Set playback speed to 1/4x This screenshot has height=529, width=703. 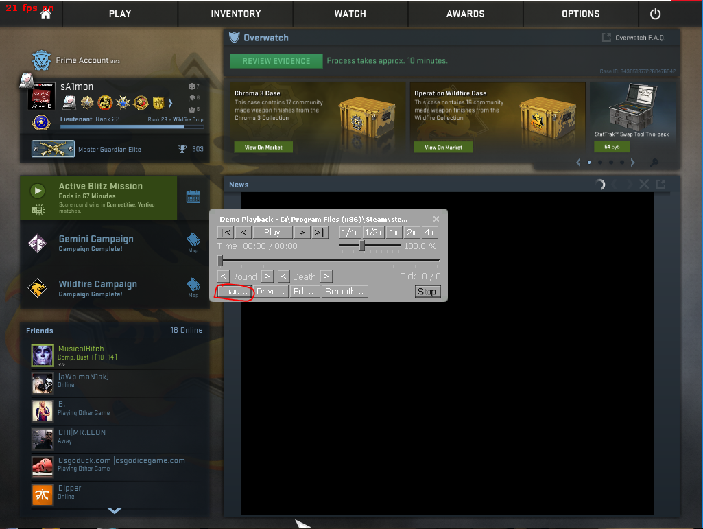pos(350,233)
